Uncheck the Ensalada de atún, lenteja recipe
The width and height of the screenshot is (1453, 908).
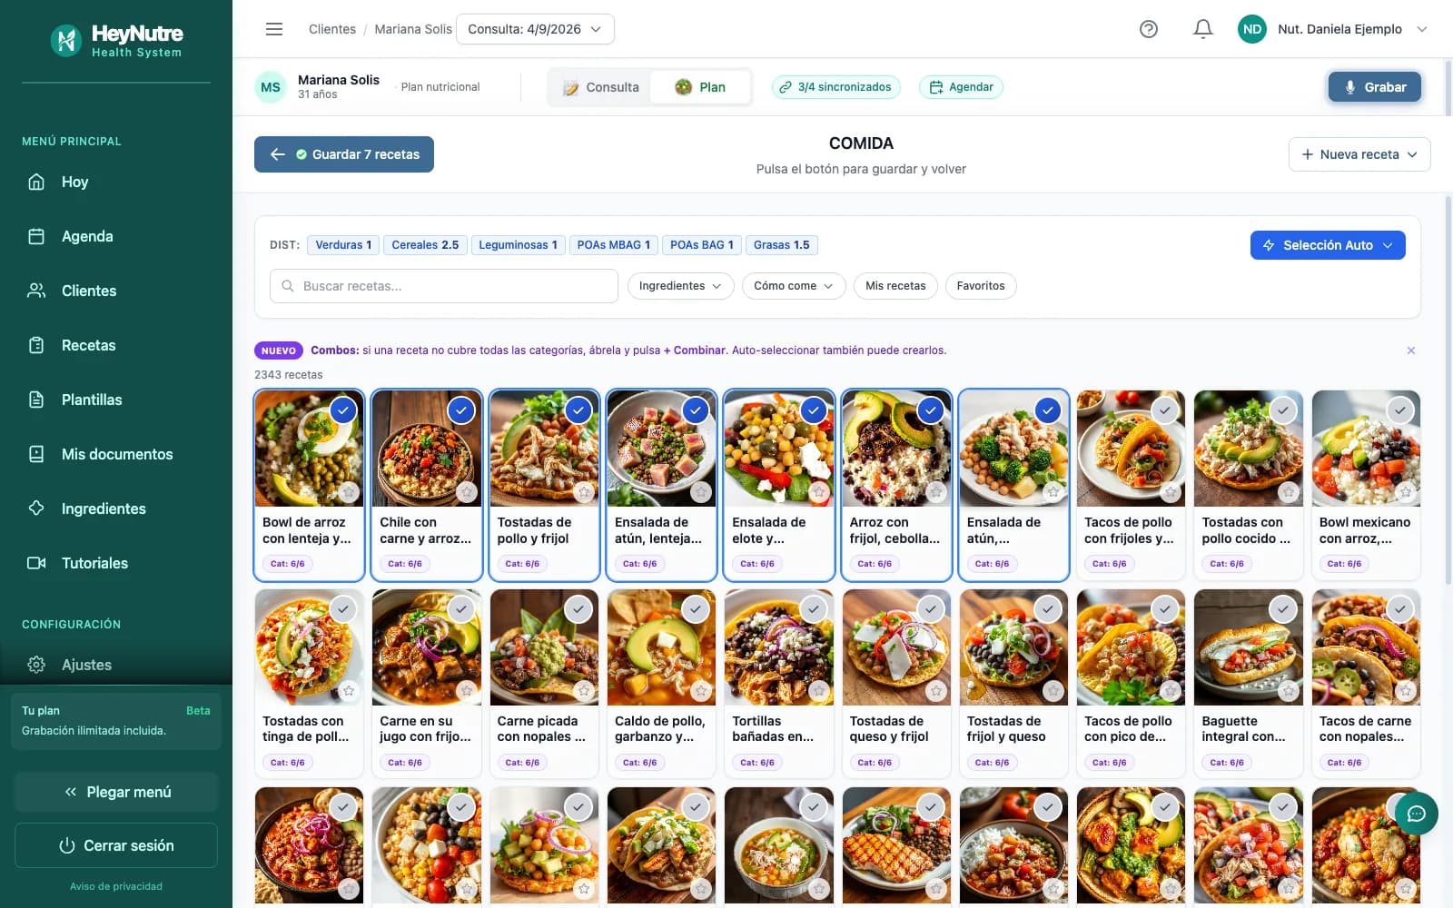point(696,410)
